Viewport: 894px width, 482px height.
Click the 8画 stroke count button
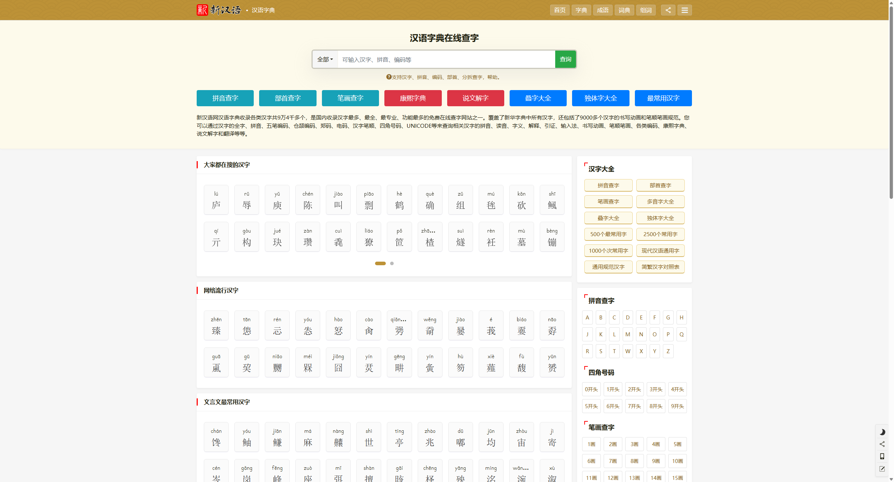(634, 461)
